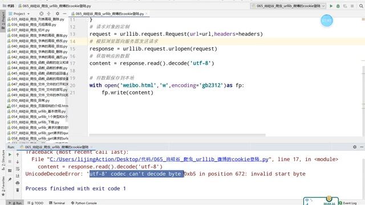Hide the Project panel with minus icon

[x=64, y=14]
